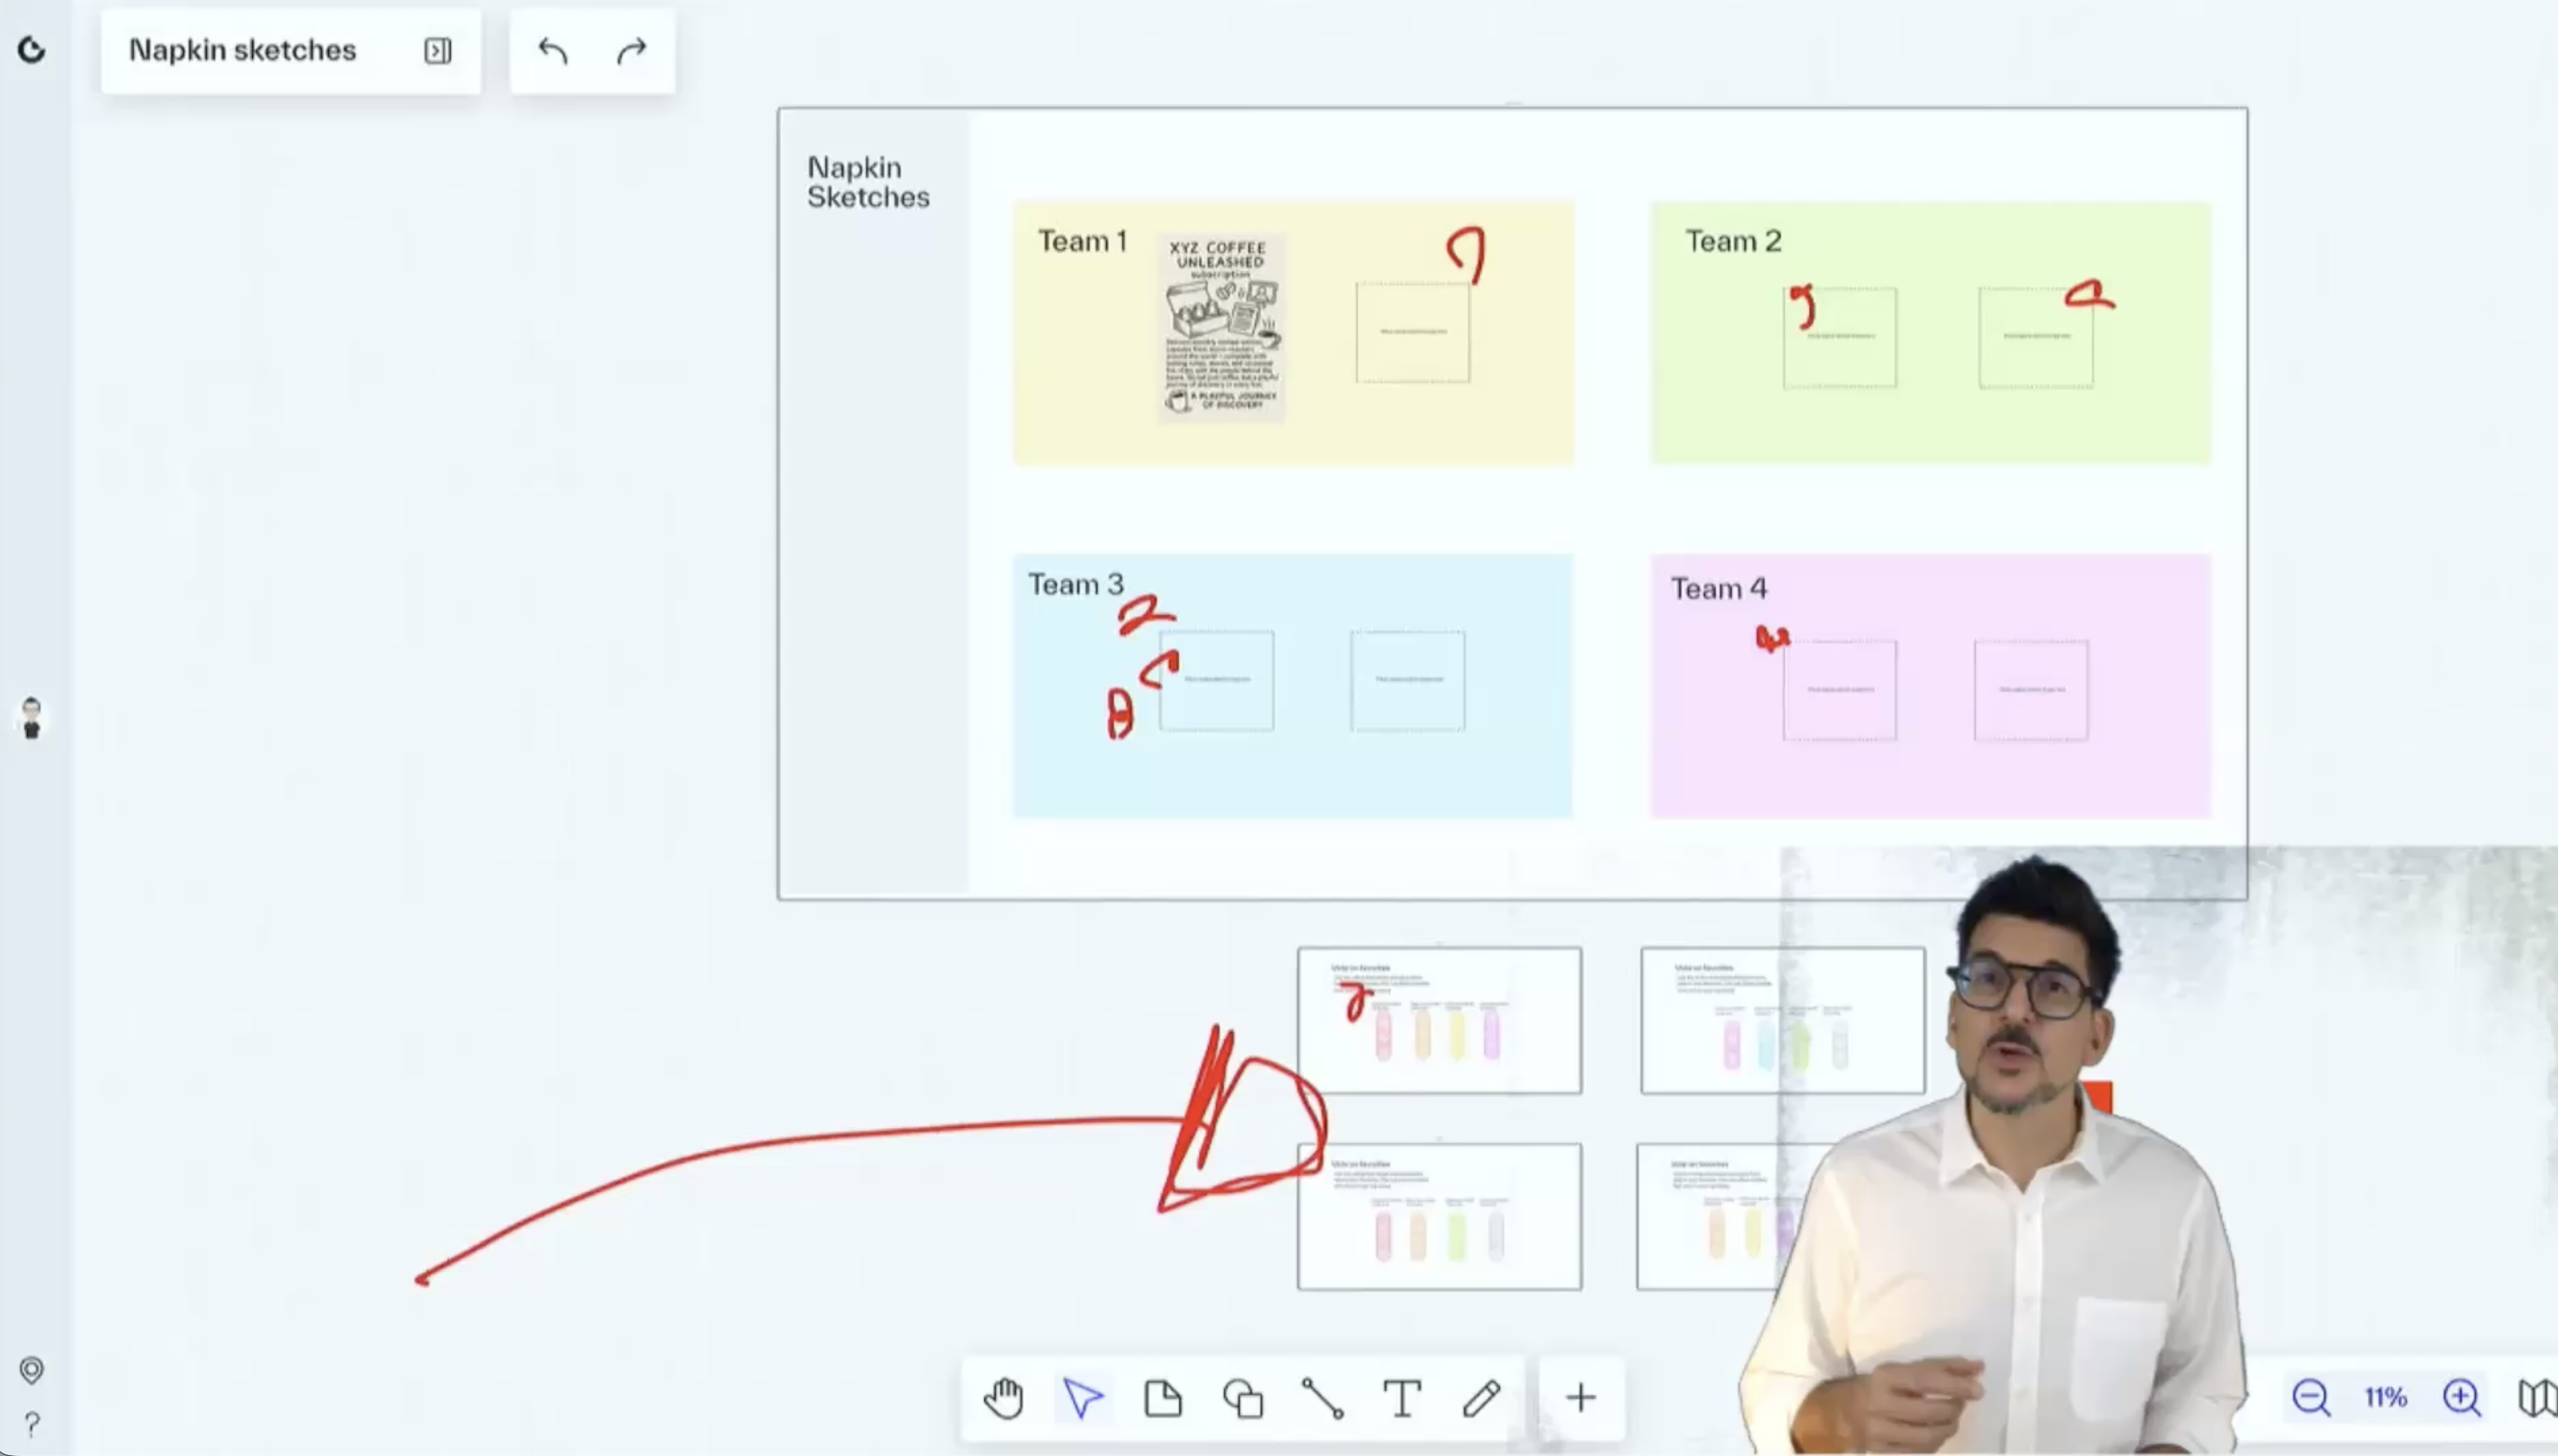Click the redo arrow

click(631, 51)
